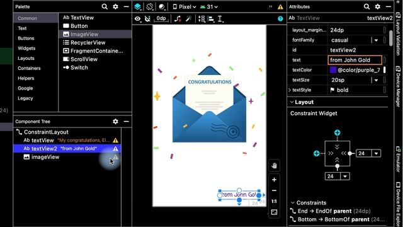Screen dimensions: 403x227
Task: Zoom out with minus button
Action: (275, 190)
